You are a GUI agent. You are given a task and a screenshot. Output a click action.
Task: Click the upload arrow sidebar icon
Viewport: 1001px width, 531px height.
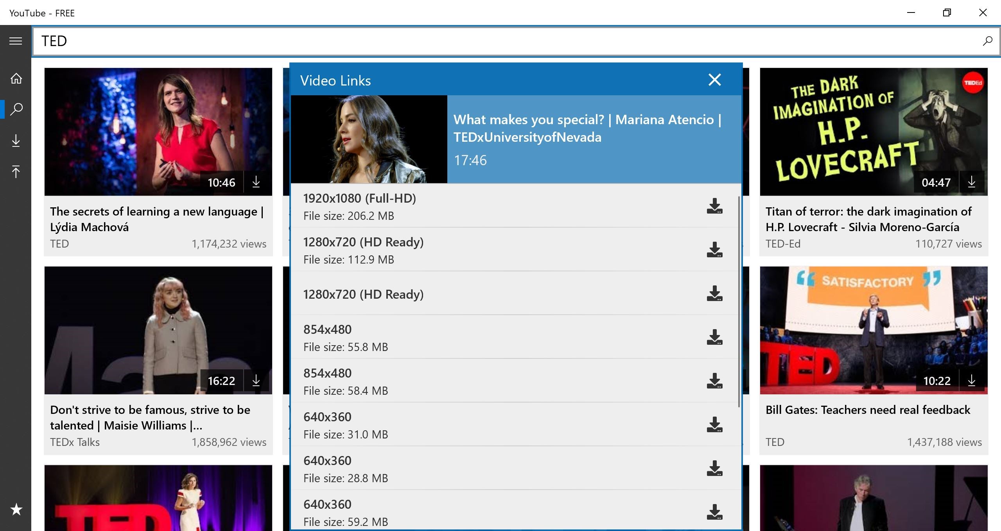pyautogui.click(x=16, y=171)
